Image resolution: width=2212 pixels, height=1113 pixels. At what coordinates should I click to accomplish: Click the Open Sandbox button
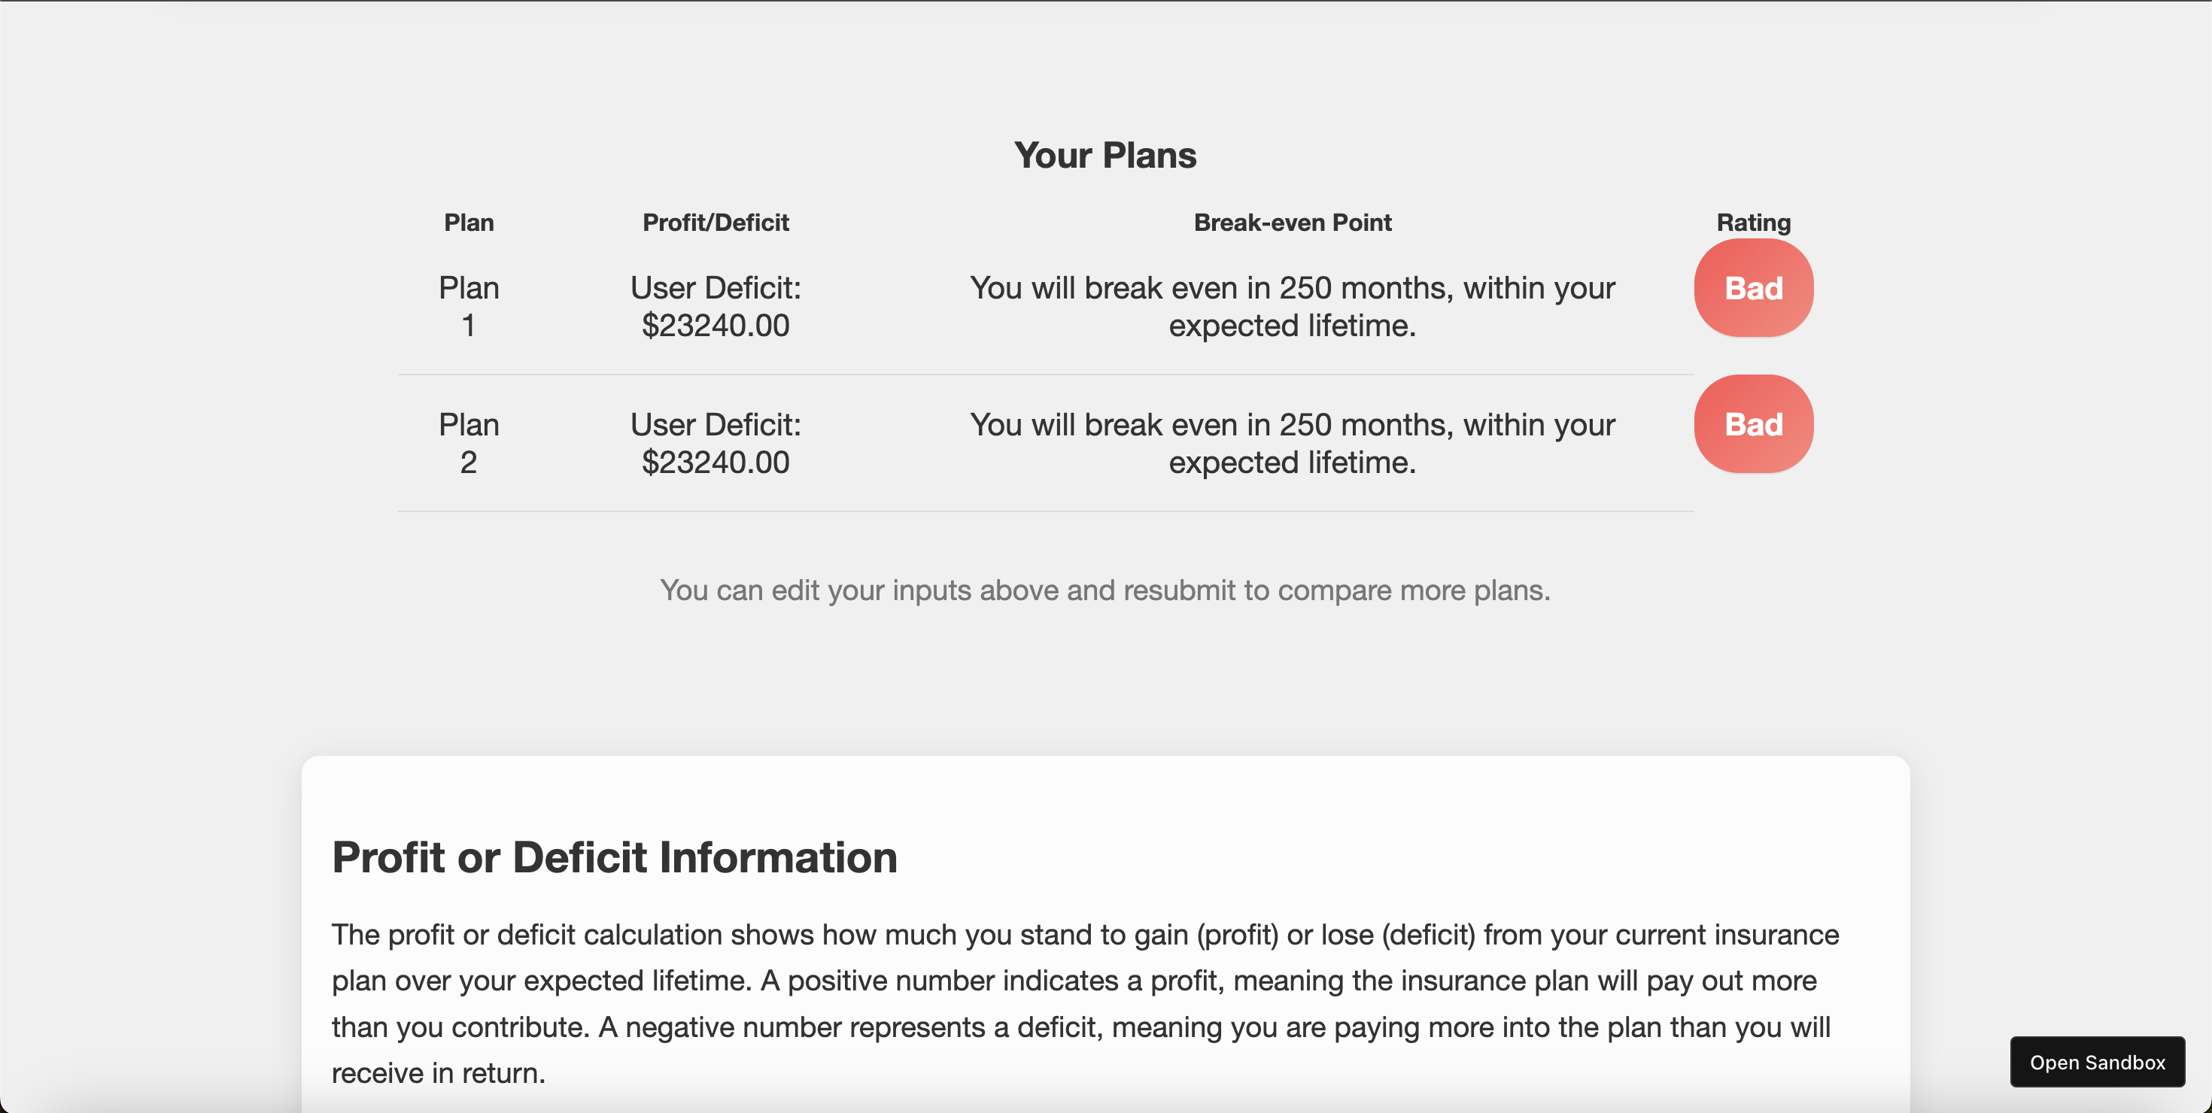pyautogui.click(x=2096, y=1062)
